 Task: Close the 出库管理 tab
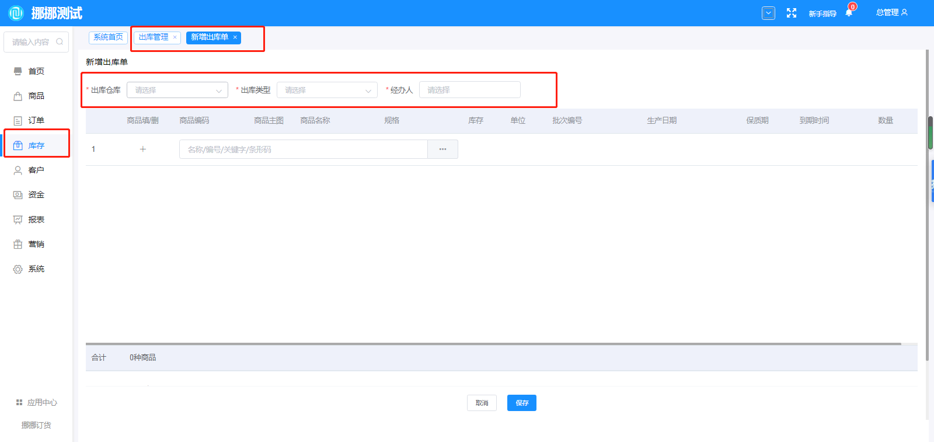(175, 37)
